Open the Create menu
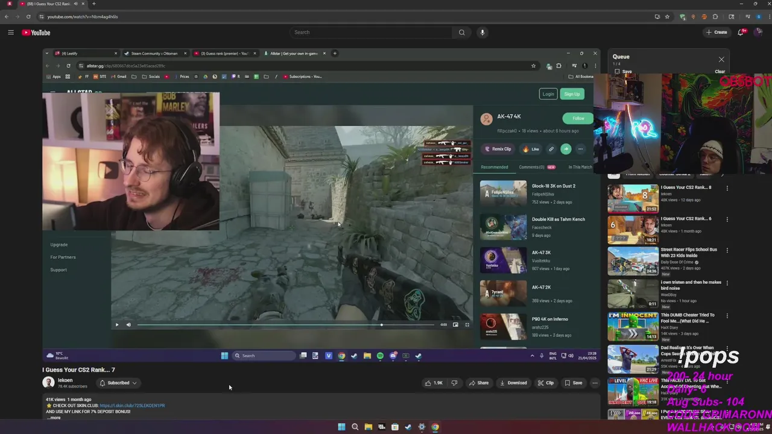This screenshot has height=434, width=772. coord(717,33)
